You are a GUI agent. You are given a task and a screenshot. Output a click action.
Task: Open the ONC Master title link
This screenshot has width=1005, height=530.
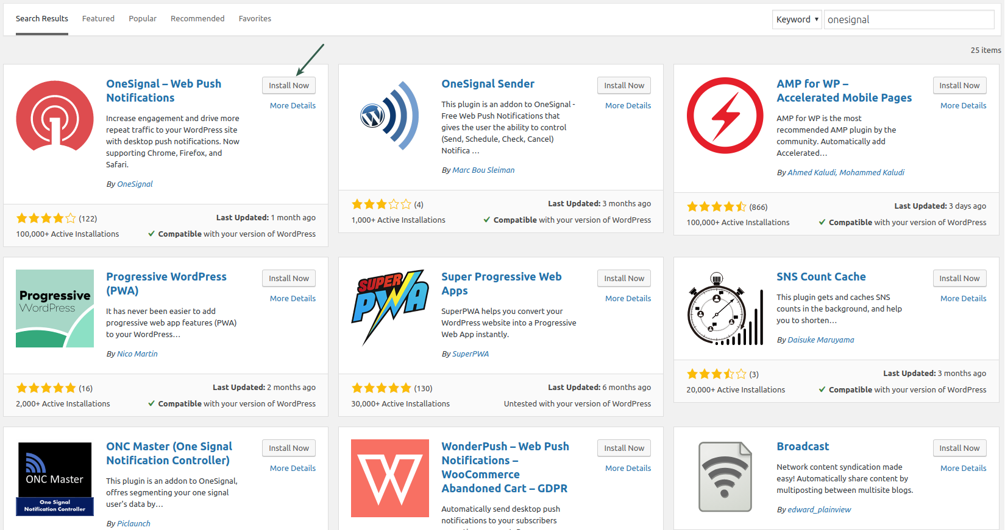pyautogui.click(x=169, y=453)
